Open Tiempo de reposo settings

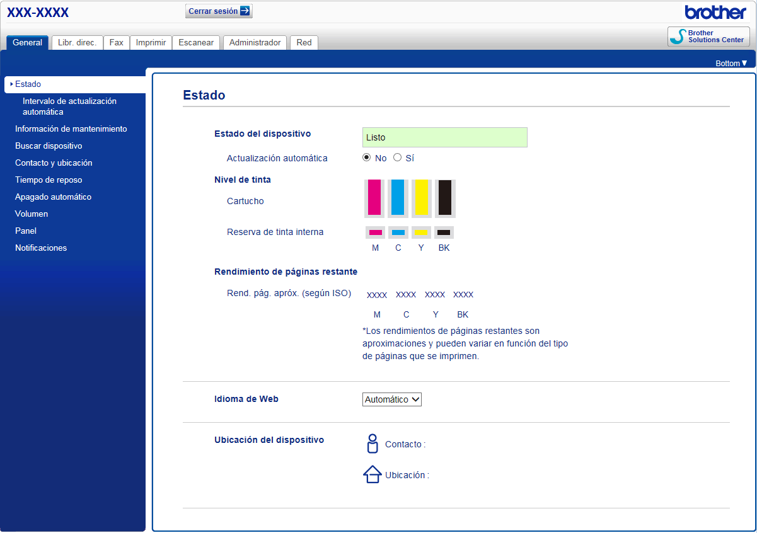(49, 180)
